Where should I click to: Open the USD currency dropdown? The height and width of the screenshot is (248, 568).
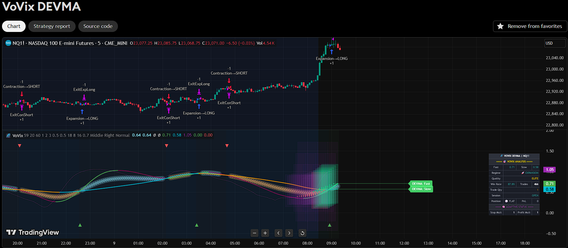coord(555,43)
